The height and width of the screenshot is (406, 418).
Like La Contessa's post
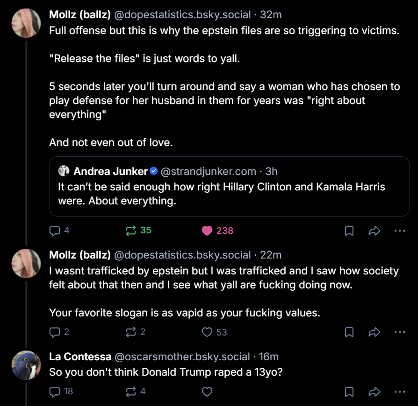(207, 392)
